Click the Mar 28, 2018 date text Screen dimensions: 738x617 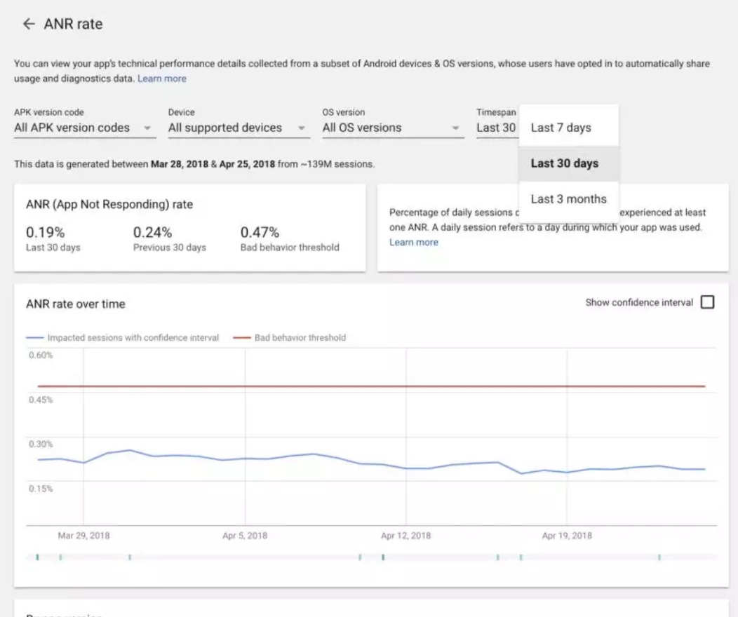coord(180,164)
